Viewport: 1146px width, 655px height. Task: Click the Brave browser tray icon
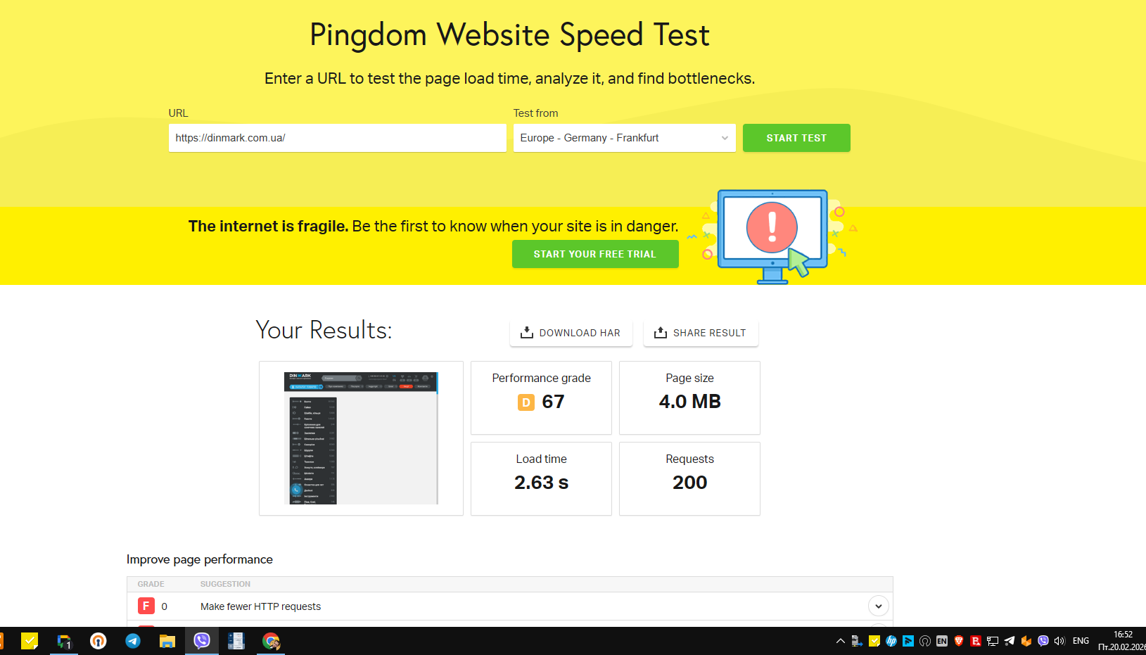click(x=959, y=641)
